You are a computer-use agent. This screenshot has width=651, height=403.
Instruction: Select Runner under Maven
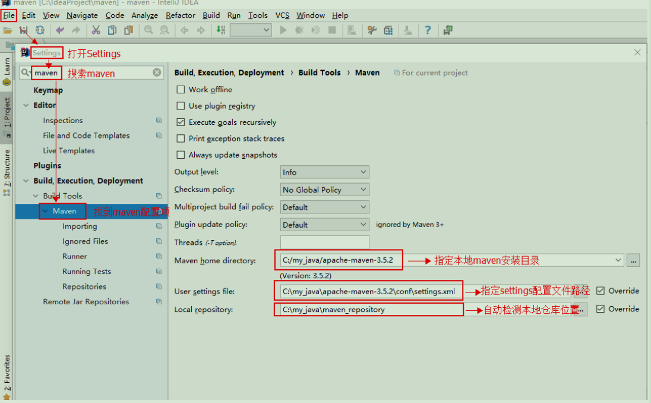click(x=75, y=256)
